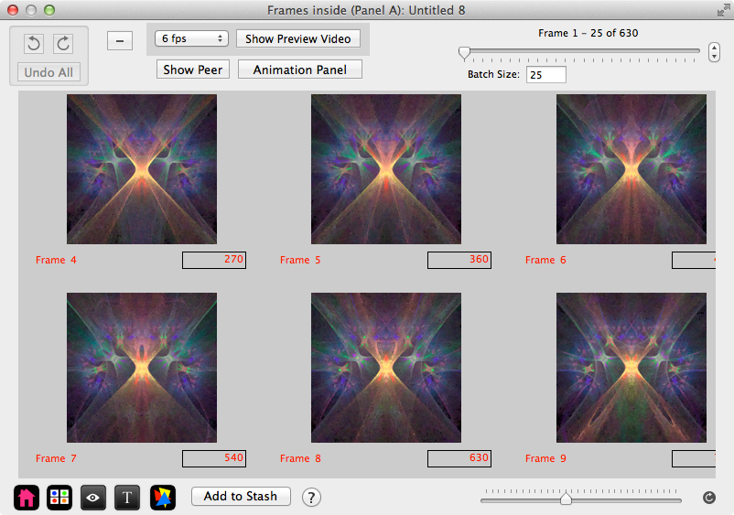The width and height of the screenshot is (734, 515).
Task: Click the minus button
Action: point(120,40)
